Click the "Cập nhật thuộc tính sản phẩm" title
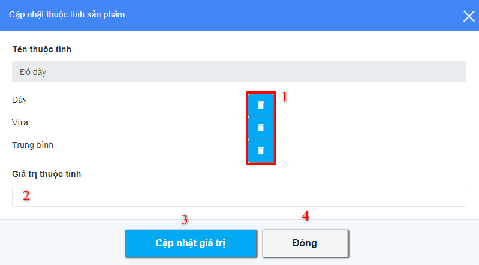479x265 pixels. 67,14
